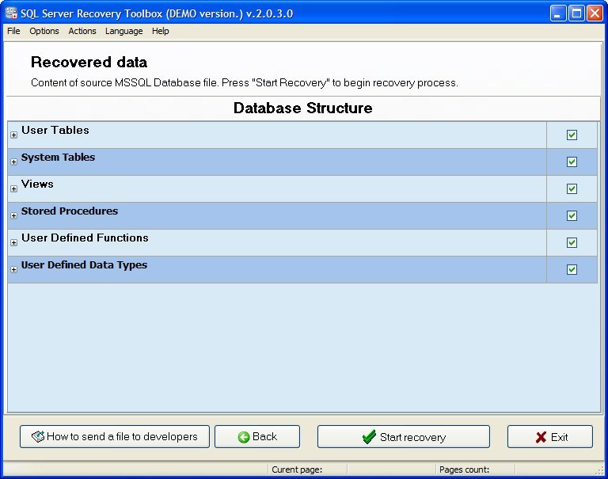Select the System Tables row label

click(x=58, y=157)
